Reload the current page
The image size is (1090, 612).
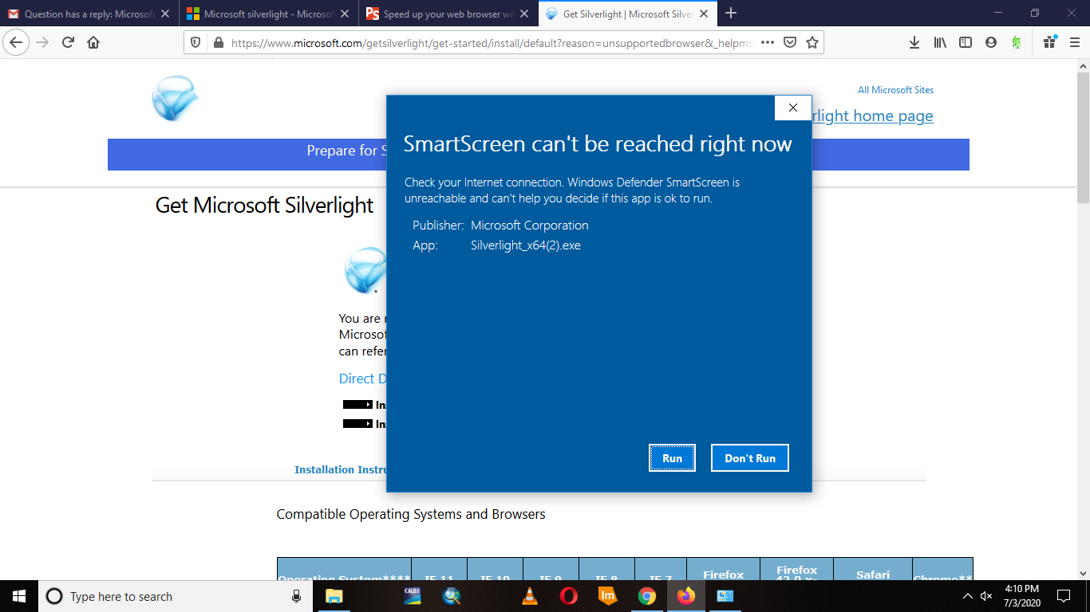point(68,42)
